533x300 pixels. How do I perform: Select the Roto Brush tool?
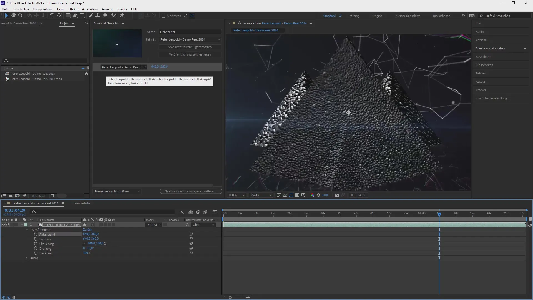114,16
